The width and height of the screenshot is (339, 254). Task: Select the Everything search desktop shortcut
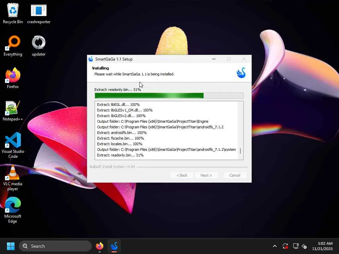point(13,46)
